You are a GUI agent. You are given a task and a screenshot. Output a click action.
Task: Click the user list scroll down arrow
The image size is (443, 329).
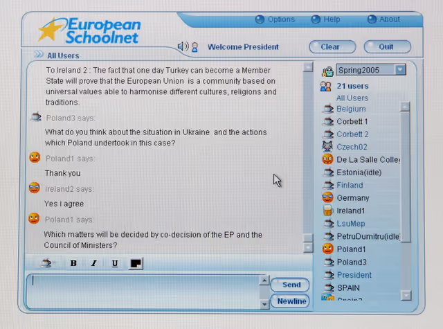(x=406, y=295)
